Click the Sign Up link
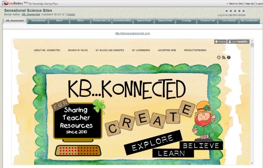This screenshot has height=168, width=263. point(249,3)
